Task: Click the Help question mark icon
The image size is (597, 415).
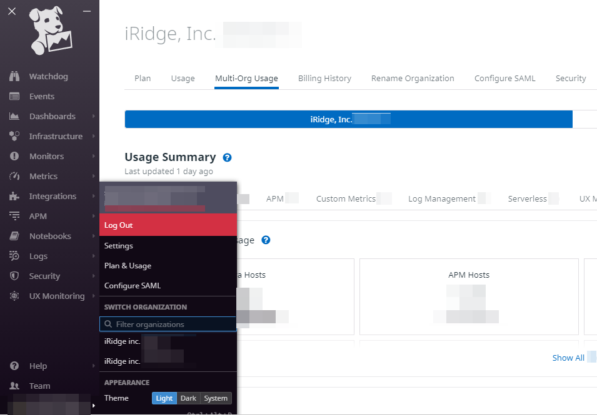Action: tap(14, 366)
